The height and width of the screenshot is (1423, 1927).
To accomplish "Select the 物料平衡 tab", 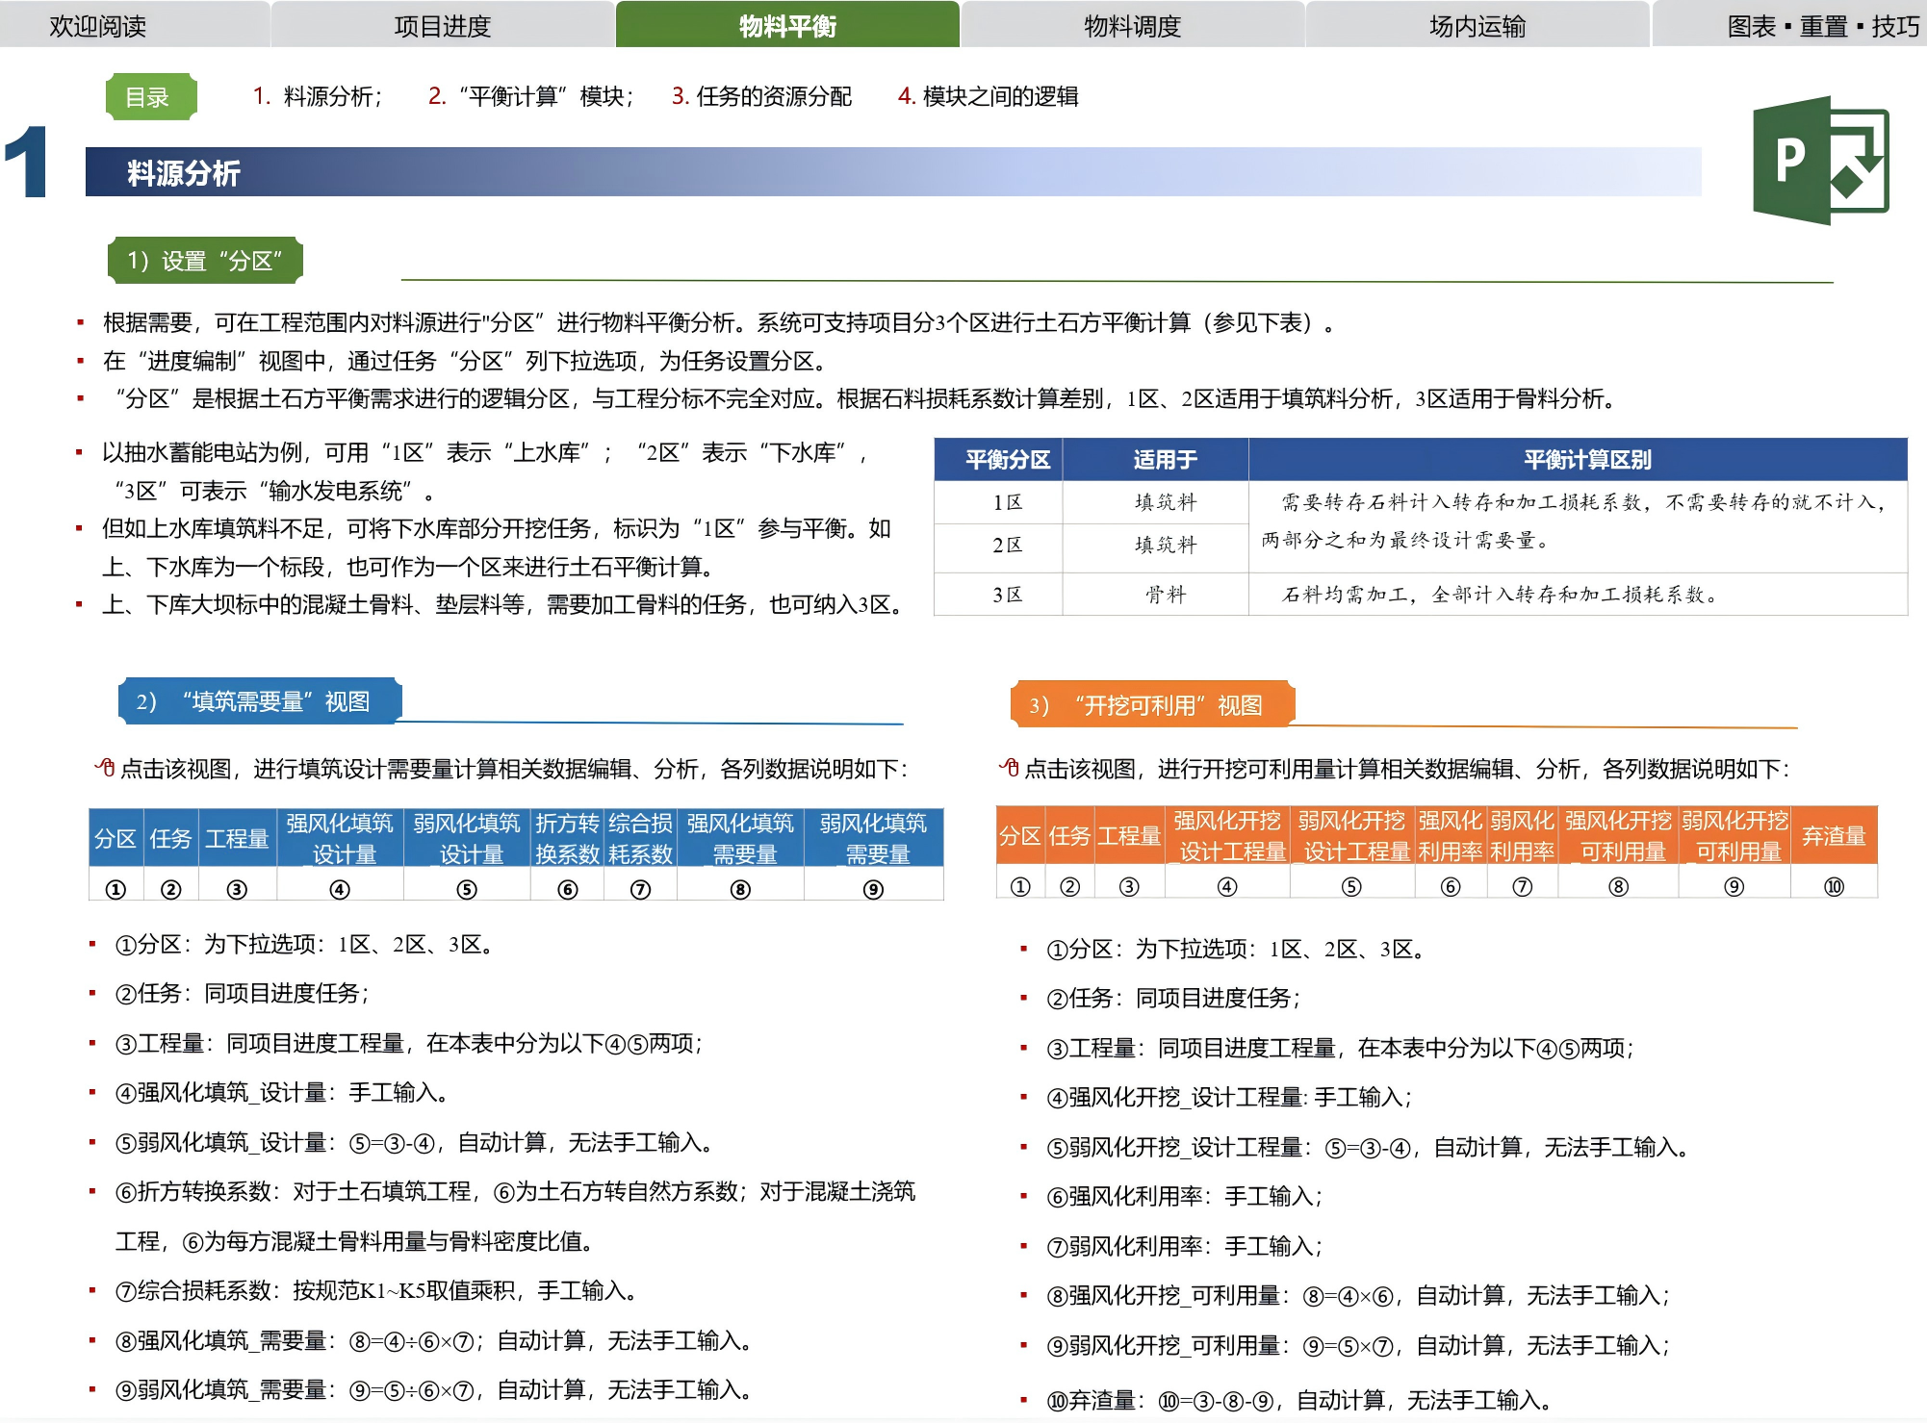I will click(786, 26).
